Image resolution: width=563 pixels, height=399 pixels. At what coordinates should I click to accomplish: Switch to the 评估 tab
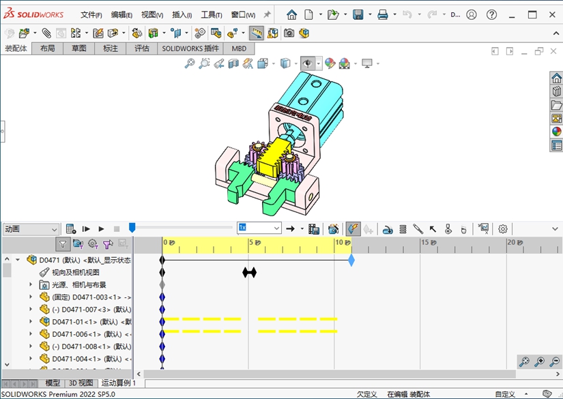[x=141, y=48]
